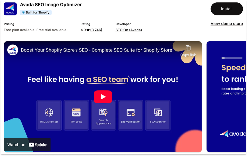Open the View demo store link

click(227, 23)
